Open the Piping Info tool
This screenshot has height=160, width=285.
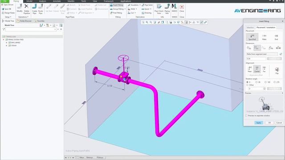(167, 9)
